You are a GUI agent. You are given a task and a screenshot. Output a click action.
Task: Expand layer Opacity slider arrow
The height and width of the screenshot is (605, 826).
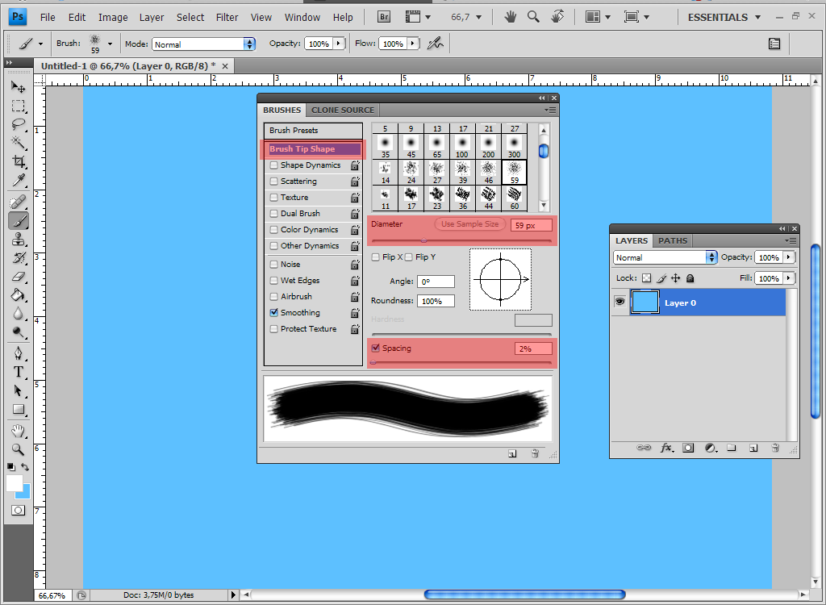pyautogui.click(x=789, y=257)
